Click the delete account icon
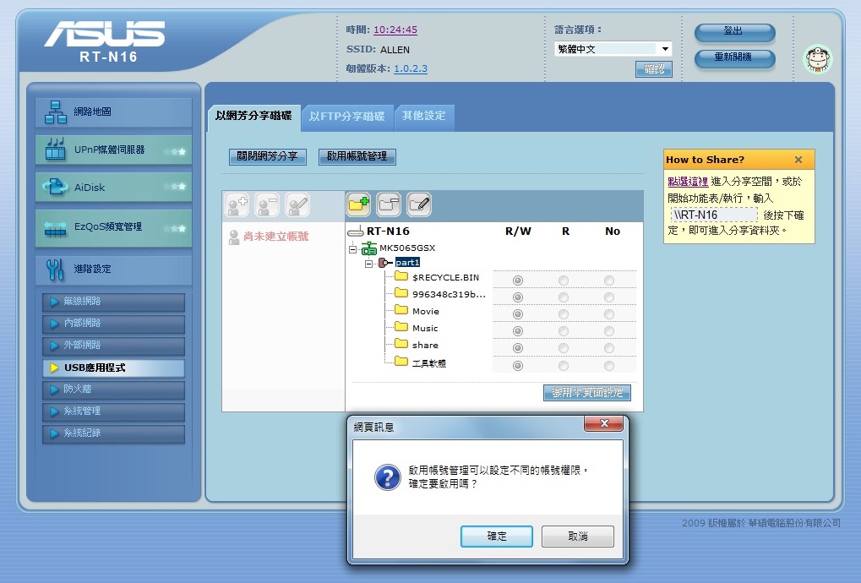This screenshot has width=861, height=583. click(267, 205)
